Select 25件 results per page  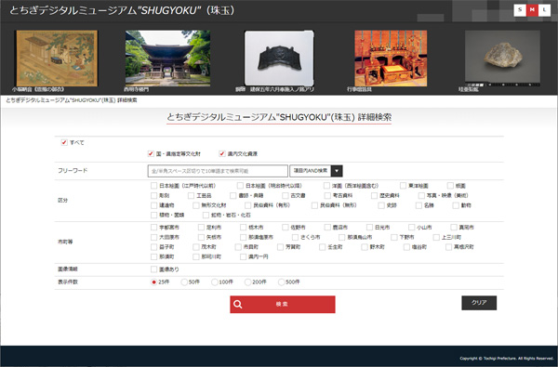[153, 282]
